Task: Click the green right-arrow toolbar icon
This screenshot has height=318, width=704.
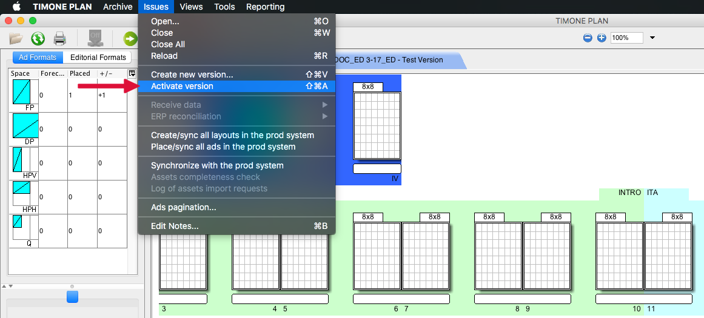Action: pyautogui.click(x=130, y=39)
